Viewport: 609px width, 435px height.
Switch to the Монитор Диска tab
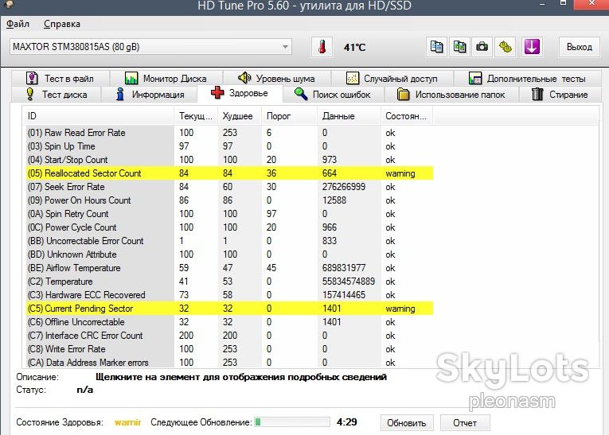166,79
